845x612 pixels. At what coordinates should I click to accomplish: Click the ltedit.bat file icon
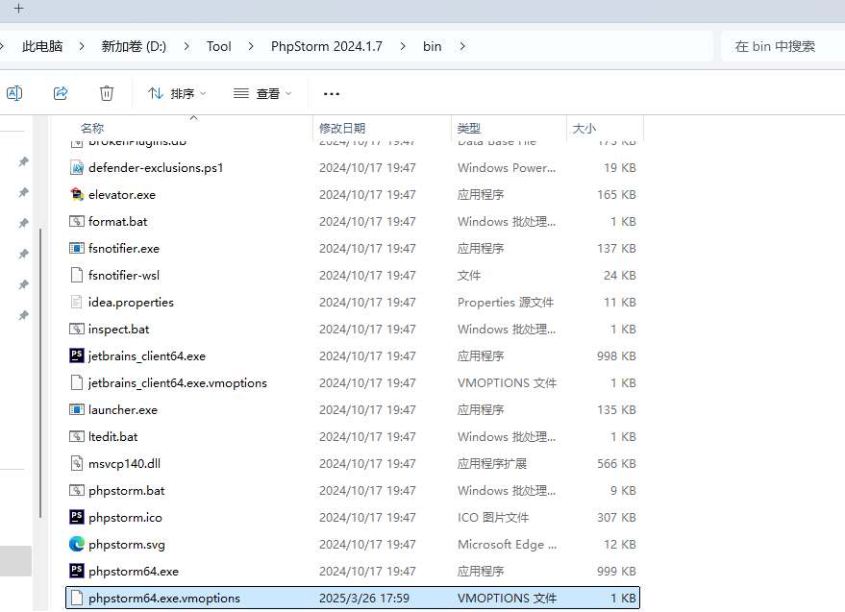point(77,437)
